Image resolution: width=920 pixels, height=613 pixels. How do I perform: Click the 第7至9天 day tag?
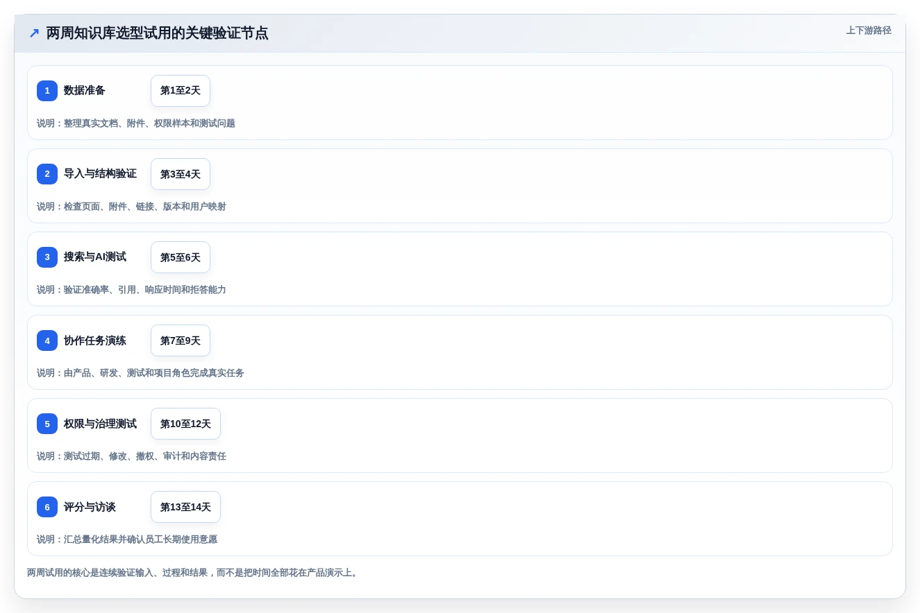point(181,340)
